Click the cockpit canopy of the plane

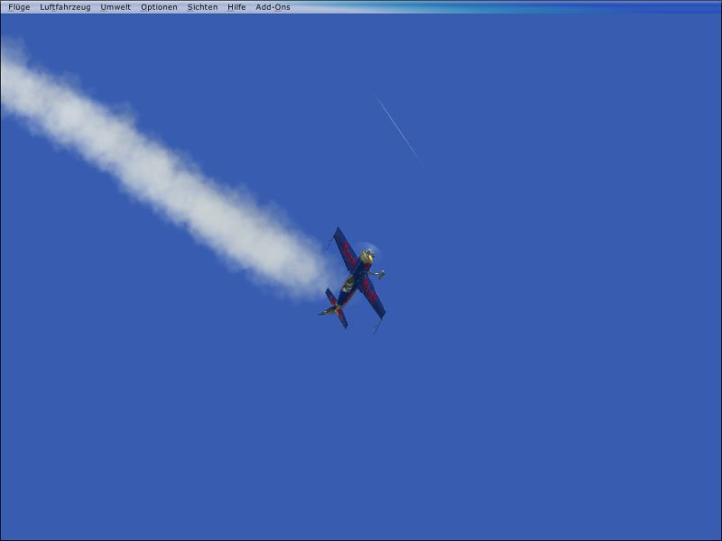click(x=348, y=284)
